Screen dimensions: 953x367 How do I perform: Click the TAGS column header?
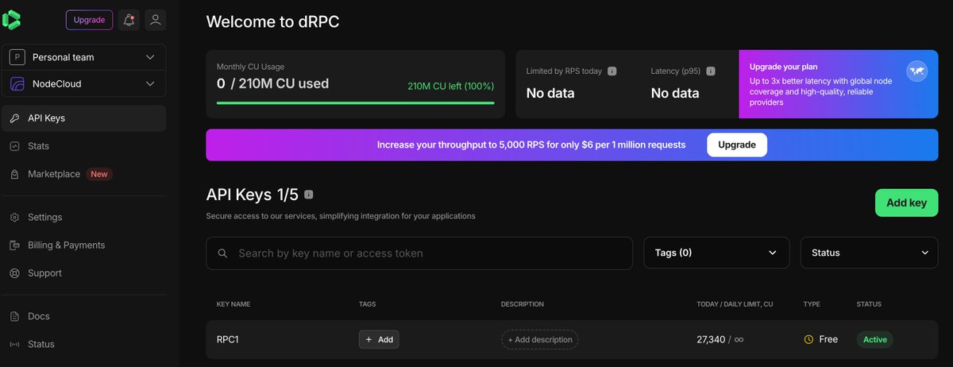tap(368, 304)
